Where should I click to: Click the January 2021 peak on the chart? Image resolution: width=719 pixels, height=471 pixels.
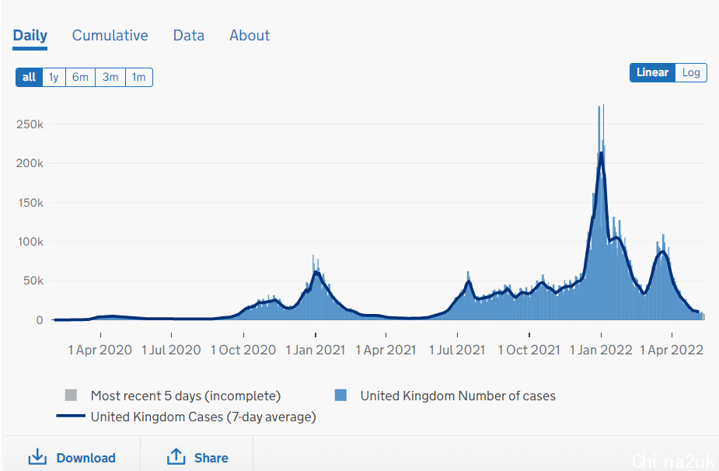point(316,273)
